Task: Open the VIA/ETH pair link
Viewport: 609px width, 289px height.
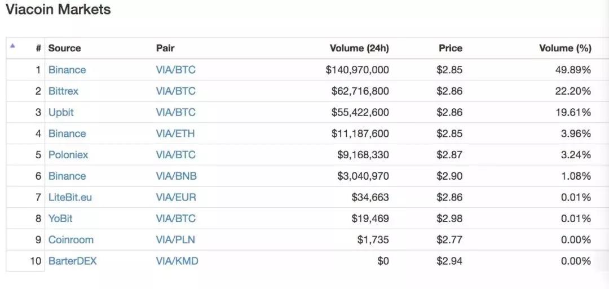Action: coord(175,134)
